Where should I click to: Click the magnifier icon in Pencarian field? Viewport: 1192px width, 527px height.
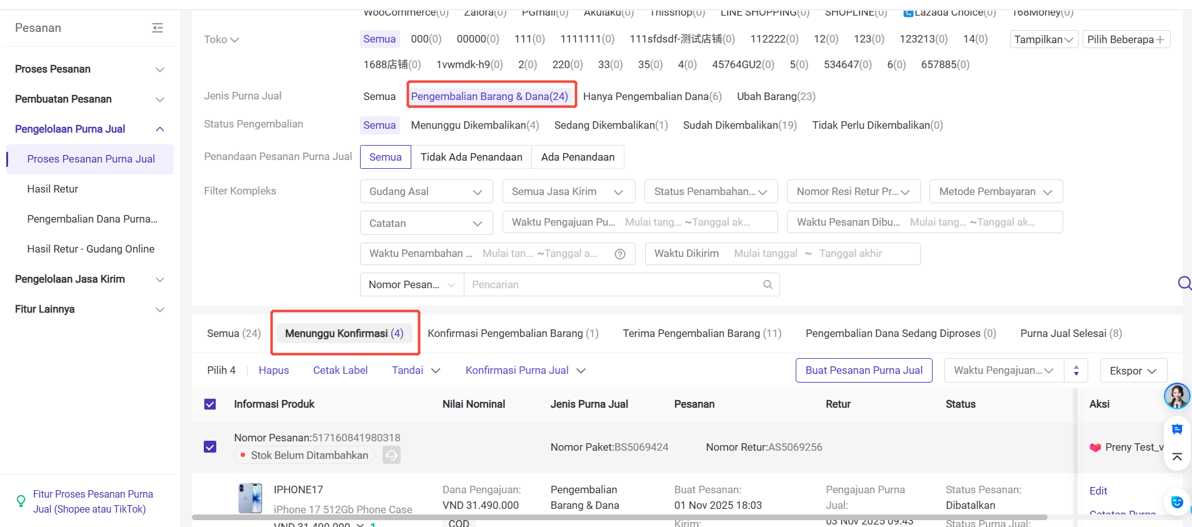point(768,285)
